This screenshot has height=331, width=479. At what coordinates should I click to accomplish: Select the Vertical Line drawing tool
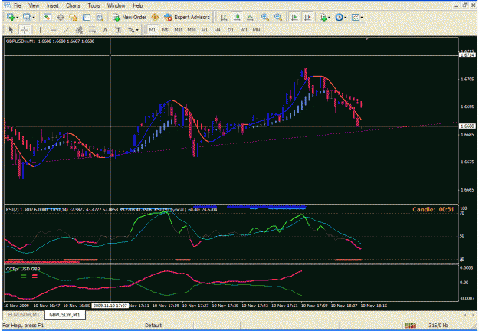click(40, 30)
